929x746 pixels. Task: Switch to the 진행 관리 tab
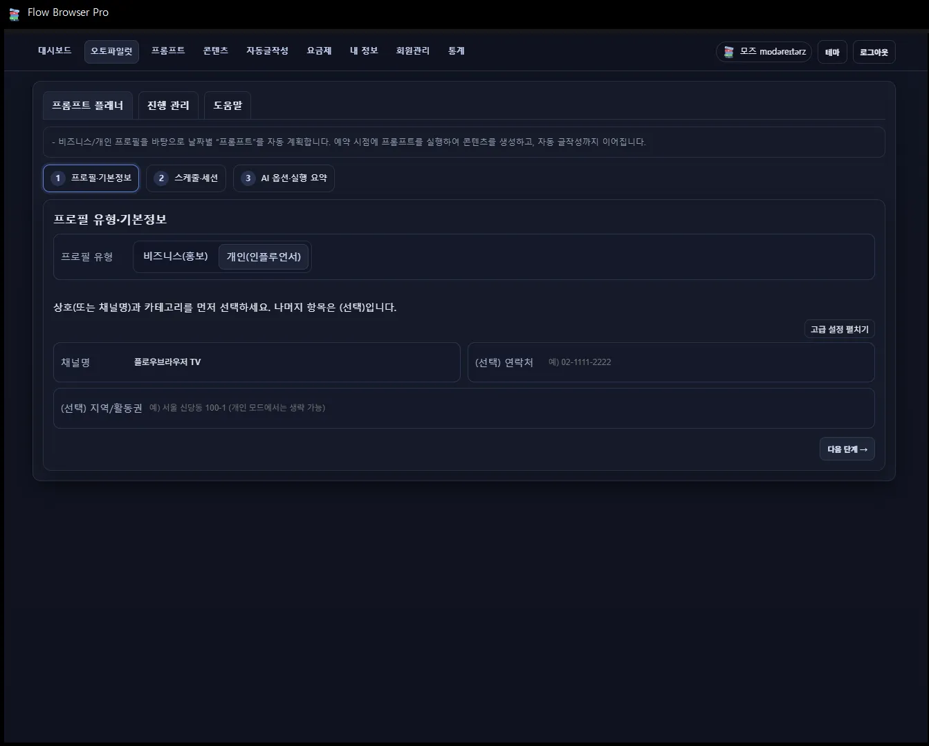coord(168,105)
